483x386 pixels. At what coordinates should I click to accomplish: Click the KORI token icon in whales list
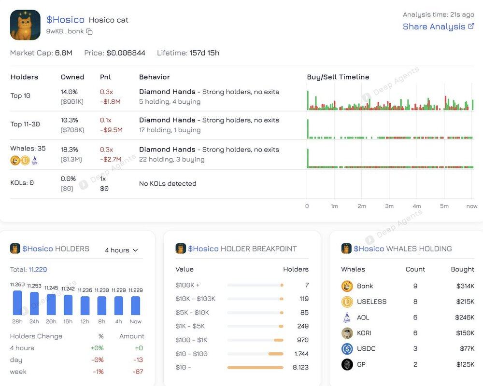[x=347, y=333]
